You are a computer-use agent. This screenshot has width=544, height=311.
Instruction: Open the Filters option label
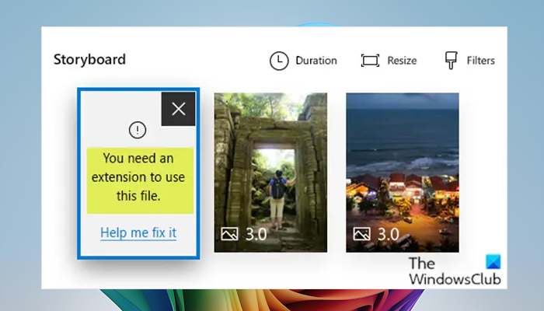click(480, 61)
